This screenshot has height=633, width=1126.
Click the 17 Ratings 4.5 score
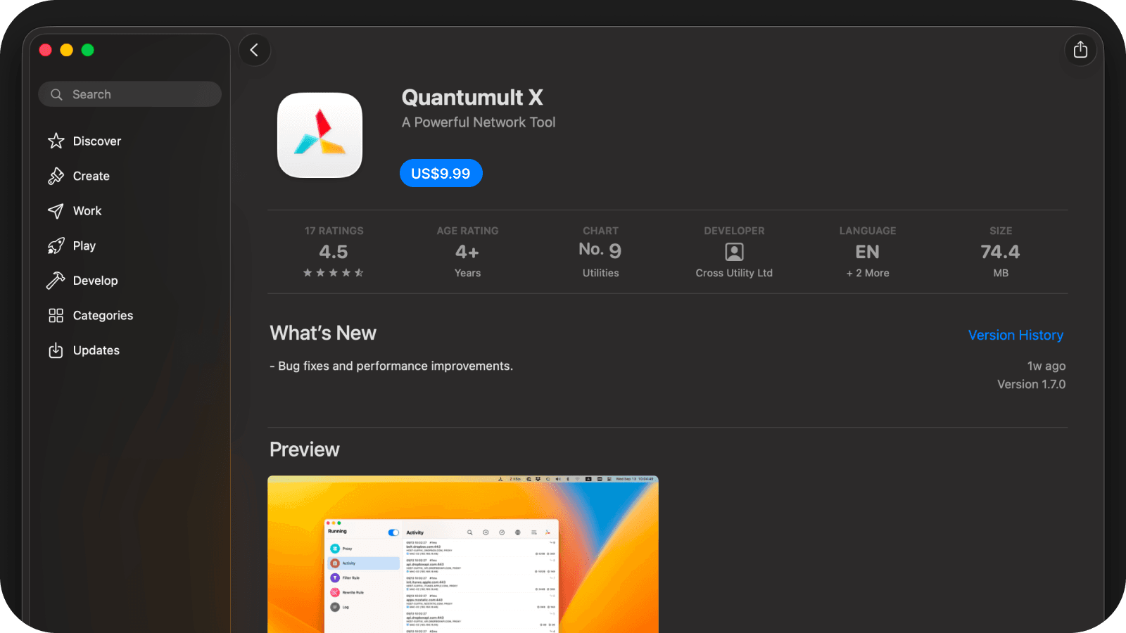tap(334, 252)
